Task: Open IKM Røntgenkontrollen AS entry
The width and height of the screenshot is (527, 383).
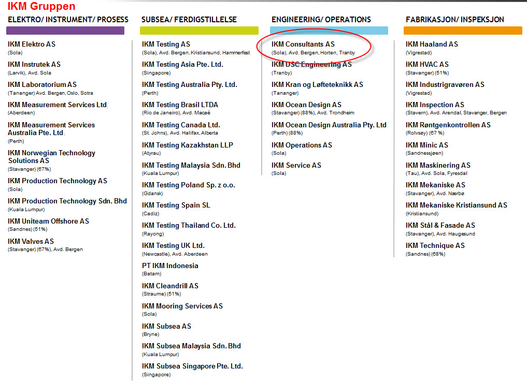Action: pyautogui.click(x=448, y=125)
